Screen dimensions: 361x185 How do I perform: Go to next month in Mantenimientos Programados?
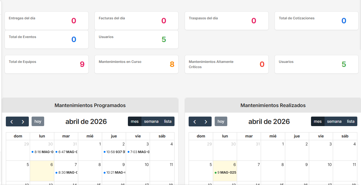click(23, 121)
